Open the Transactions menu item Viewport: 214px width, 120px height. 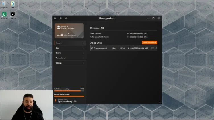(x=70, y=58)
